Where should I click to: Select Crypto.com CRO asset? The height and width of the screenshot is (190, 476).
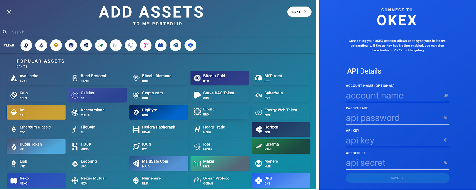coord(158,95)
